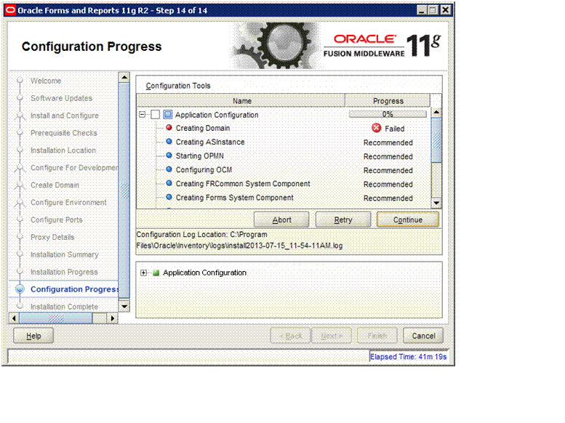
Task: Cancel the installation wizard
Action: [423, 336]
